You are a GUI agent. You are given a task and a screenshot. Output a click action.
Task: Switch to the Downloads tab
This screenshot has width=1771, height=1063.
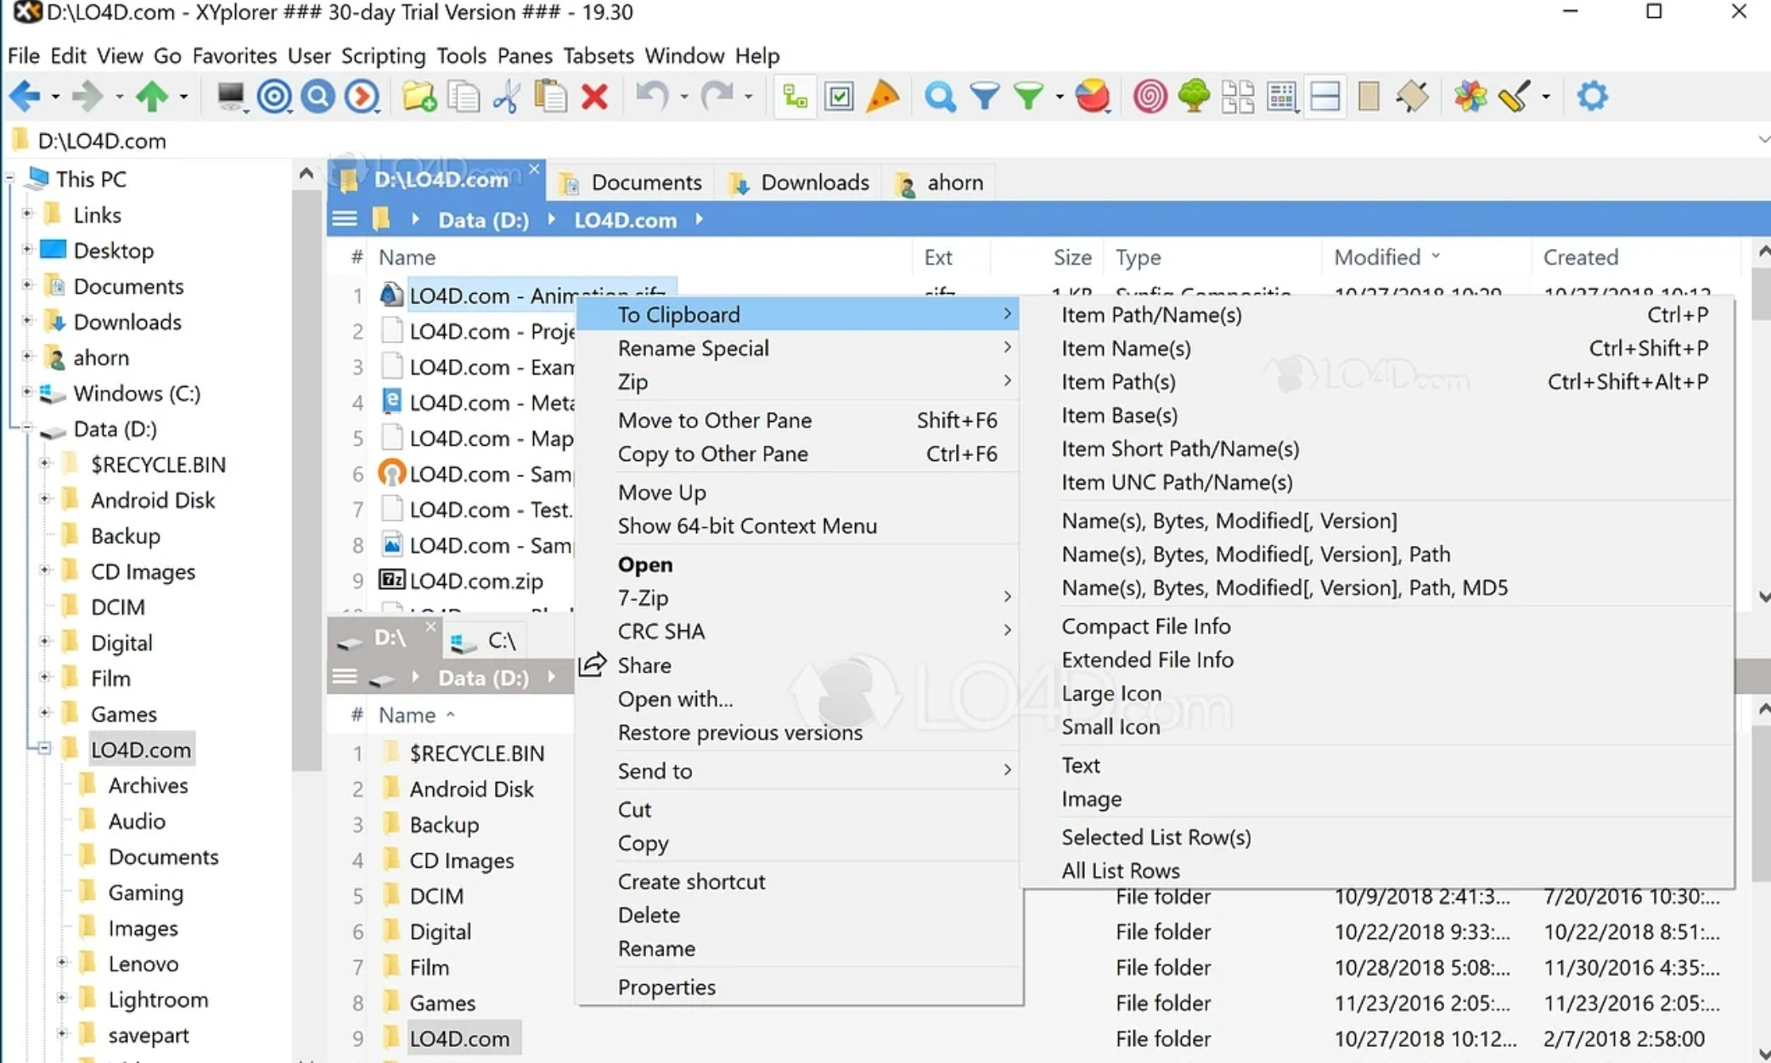point(800,183)
